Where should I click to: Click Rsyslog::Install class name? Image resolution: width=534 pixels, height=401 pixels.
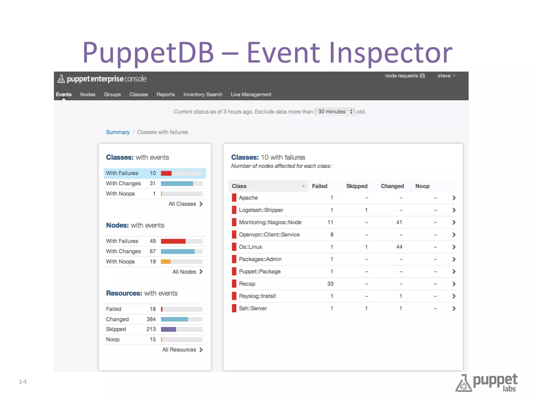point(257,296)
